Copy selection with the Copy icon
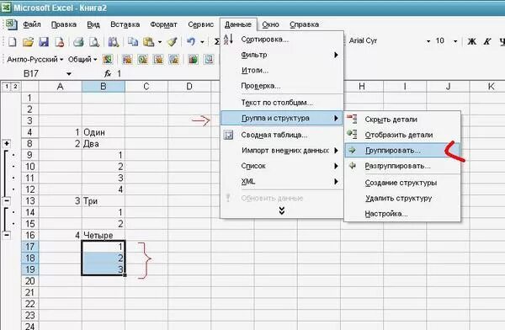The width and height of the screenshot is (505, 330). pos(133,41)
